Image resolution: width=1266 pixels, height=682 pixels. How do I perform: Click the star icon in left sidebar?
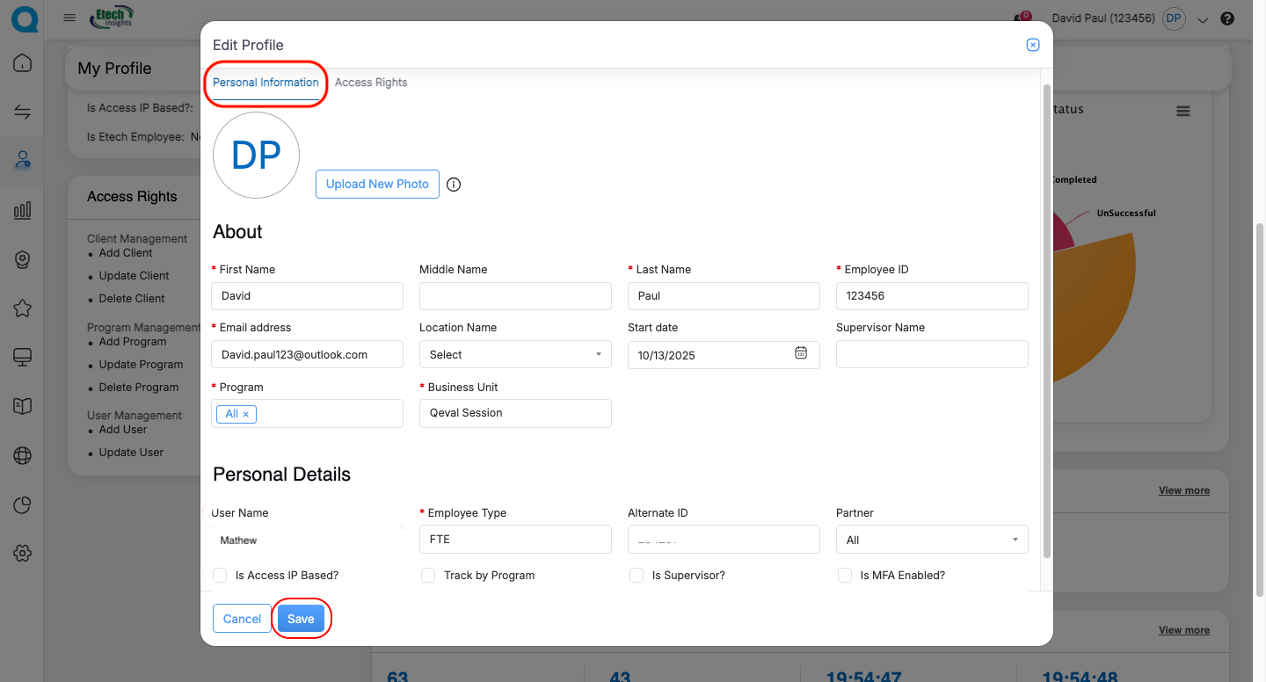(23, 308)
